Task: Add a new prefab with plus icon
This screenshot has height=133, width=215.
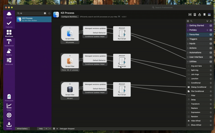Action: [207, 30]
